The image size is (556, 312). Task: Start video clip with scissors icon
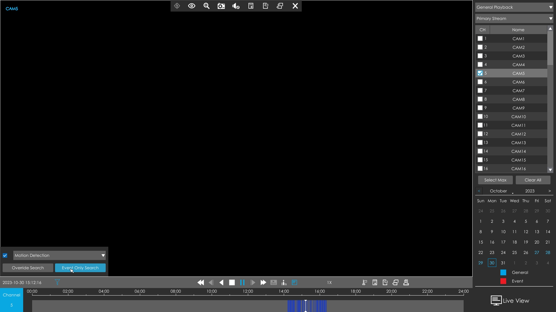(365, 283)
